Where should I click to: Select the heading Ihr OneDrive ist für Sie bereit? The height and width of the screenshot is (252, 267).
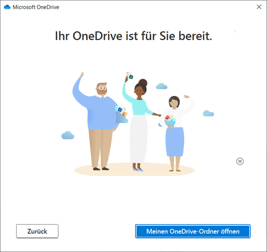tap(133, 36)
